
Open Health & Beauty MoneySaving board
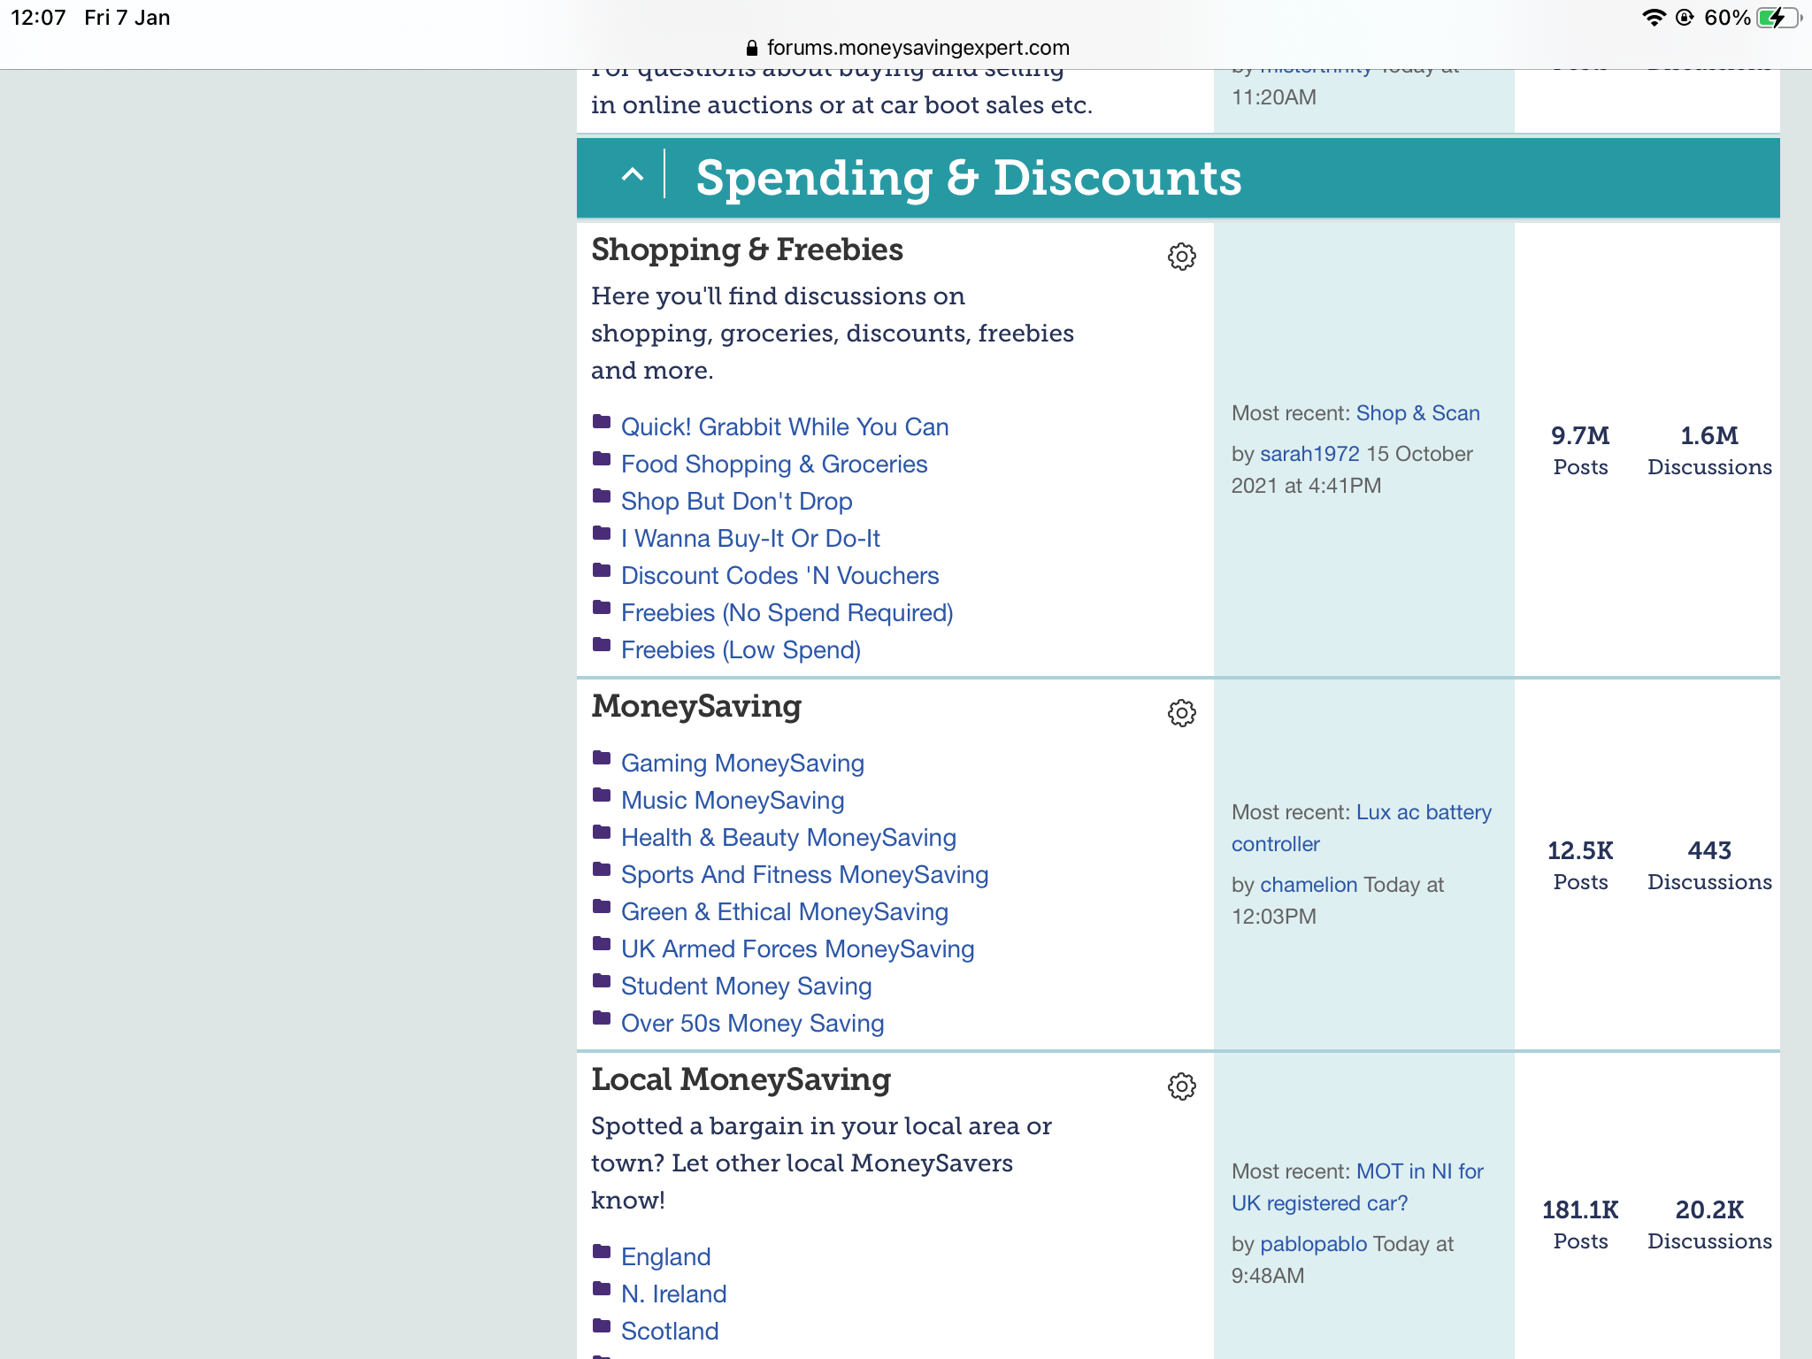tap(788, 838)
